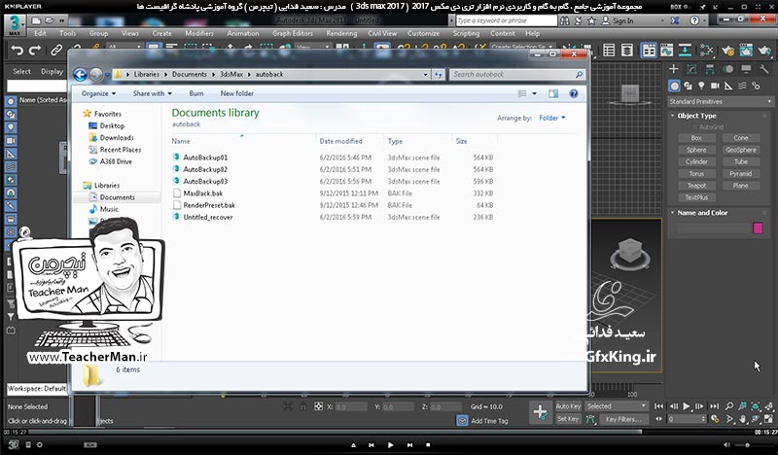Click the 3ds Max Redo arrow icon
The height and width of the screenshot is (455, 778).
coord(35,51)
